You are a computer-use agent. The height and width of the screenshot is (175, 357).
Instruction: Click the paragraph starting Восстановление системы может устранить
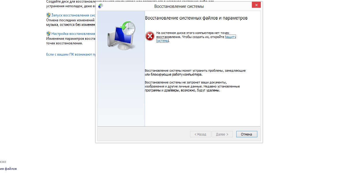coord(195,73)
